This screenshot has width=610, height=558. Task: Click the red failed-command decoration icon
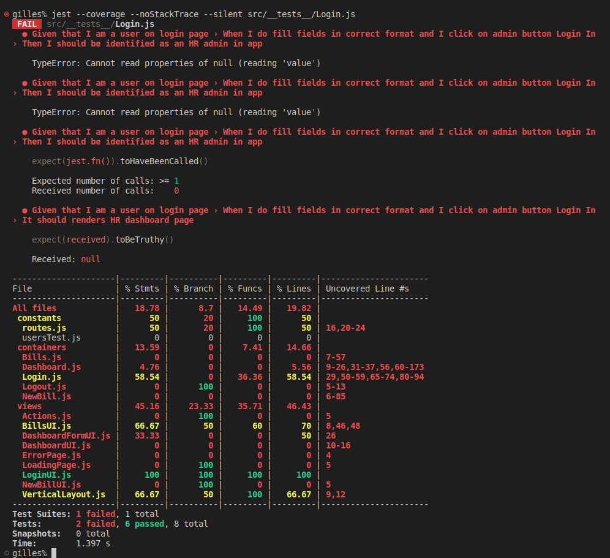click(x=6, y=14)
